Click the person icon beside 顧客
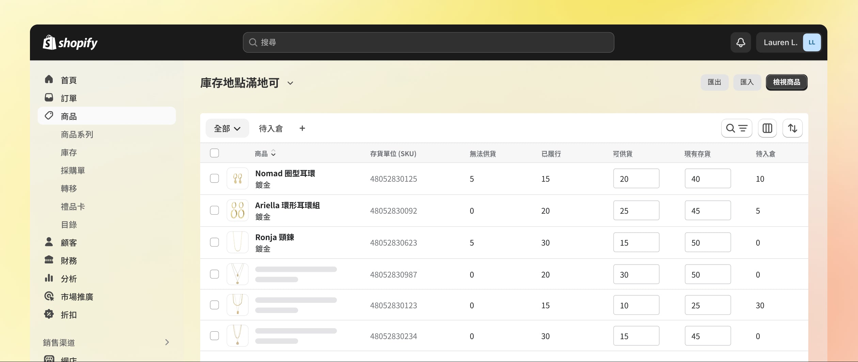 tap(49, 242)
